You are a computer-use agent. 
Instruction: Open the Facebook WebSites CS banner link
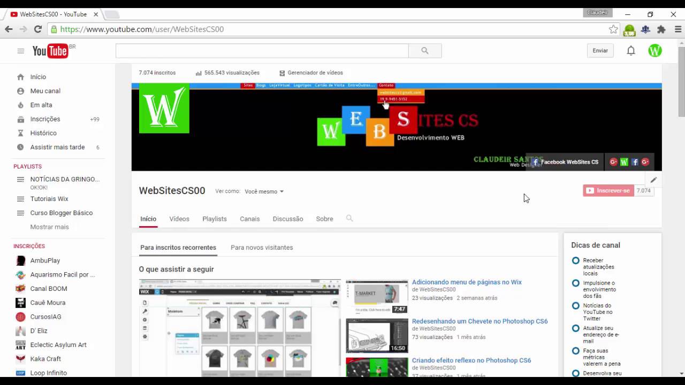point(565,162)
